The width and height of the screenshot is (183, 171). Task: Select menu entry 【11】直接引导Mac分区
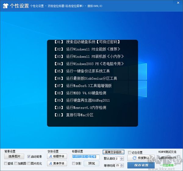coord(74,115)
